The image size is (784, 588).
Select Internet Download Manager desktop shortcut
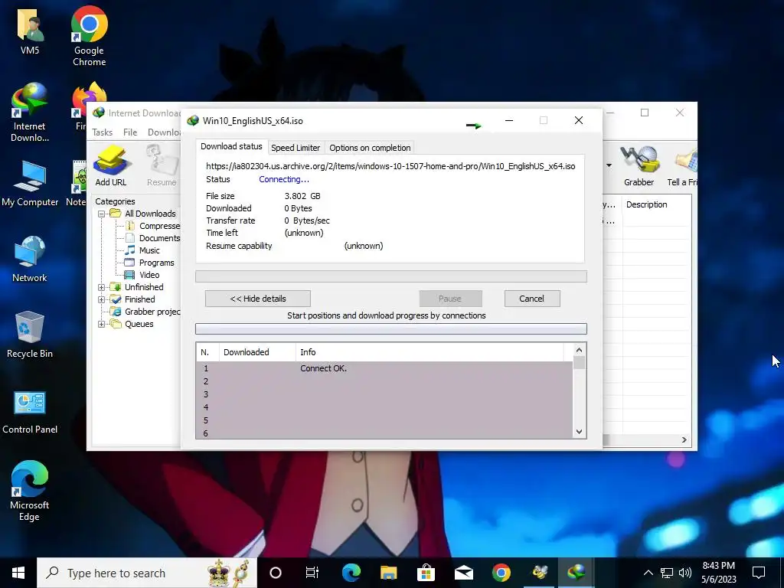click(x=30, y=113)
